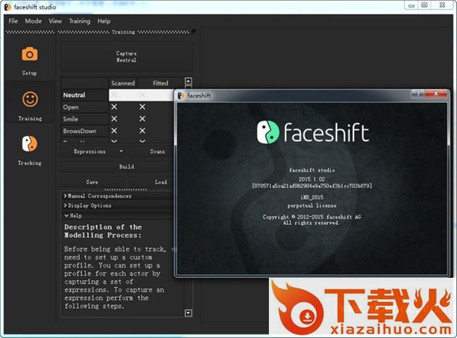457x338 pixels.
Task: Switch to the Tracking mode icon
Action: (29, 144)
